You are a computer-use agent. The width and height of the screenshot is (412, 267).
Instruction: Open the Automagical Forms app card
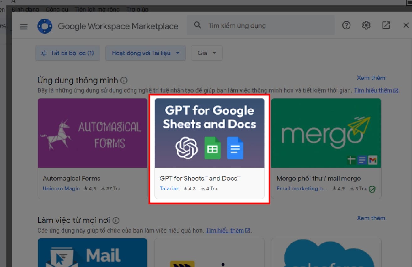tap(92, 148)
